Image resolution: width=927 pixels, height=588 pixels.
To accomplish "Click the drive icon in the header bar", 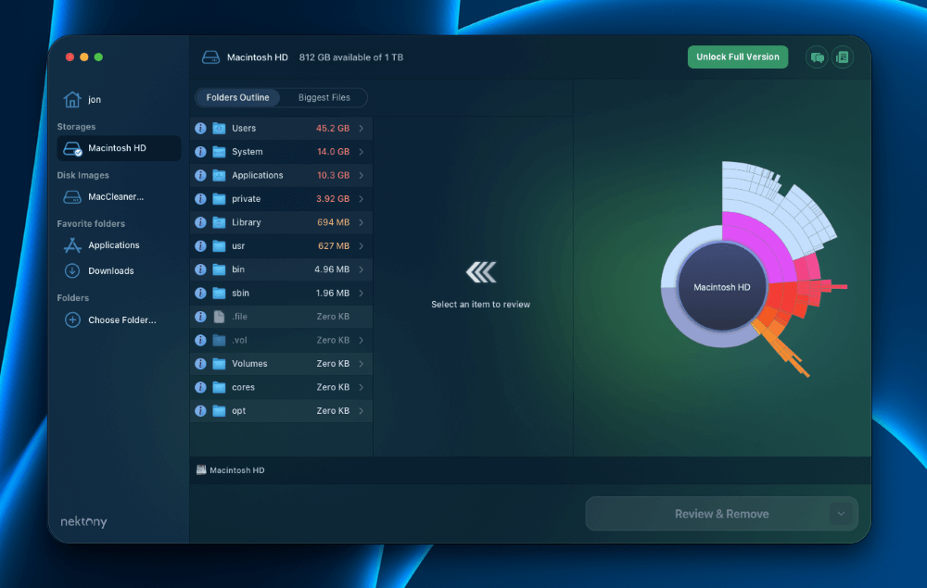I will pos(210,57).
